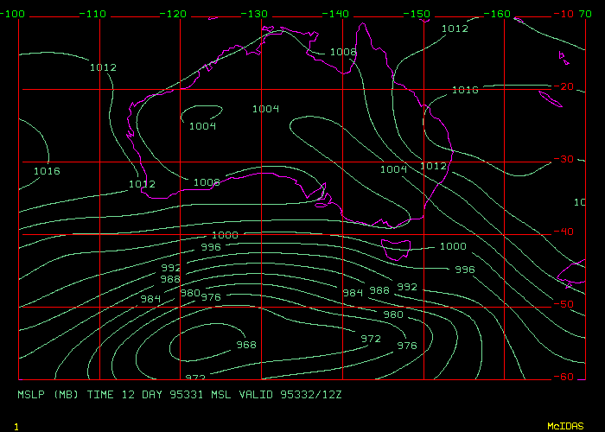Screen dimensions: 605x432
Task: Select the -120 longitude label
Action: [x=175, y=14]
